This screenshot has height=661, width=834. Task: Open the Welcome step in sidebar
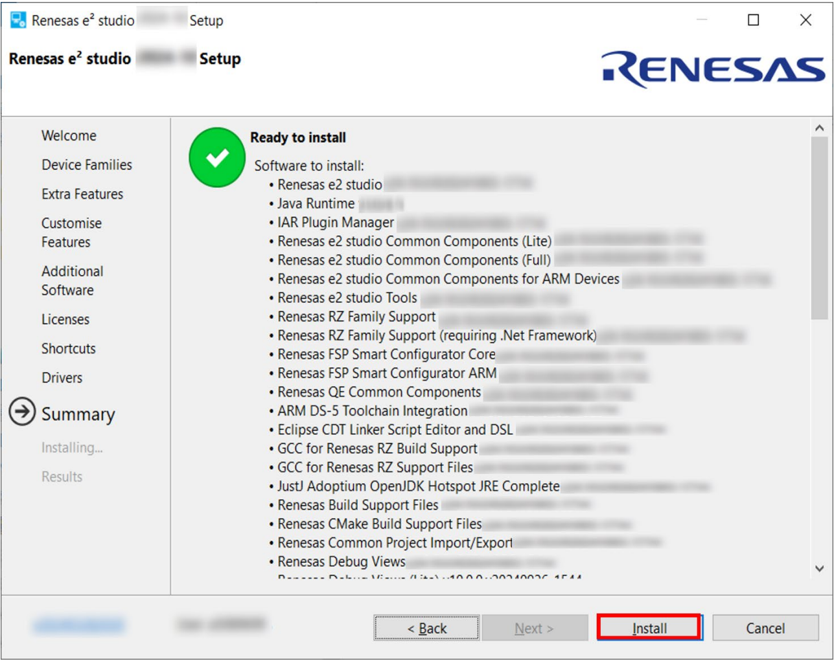point(69,135)
